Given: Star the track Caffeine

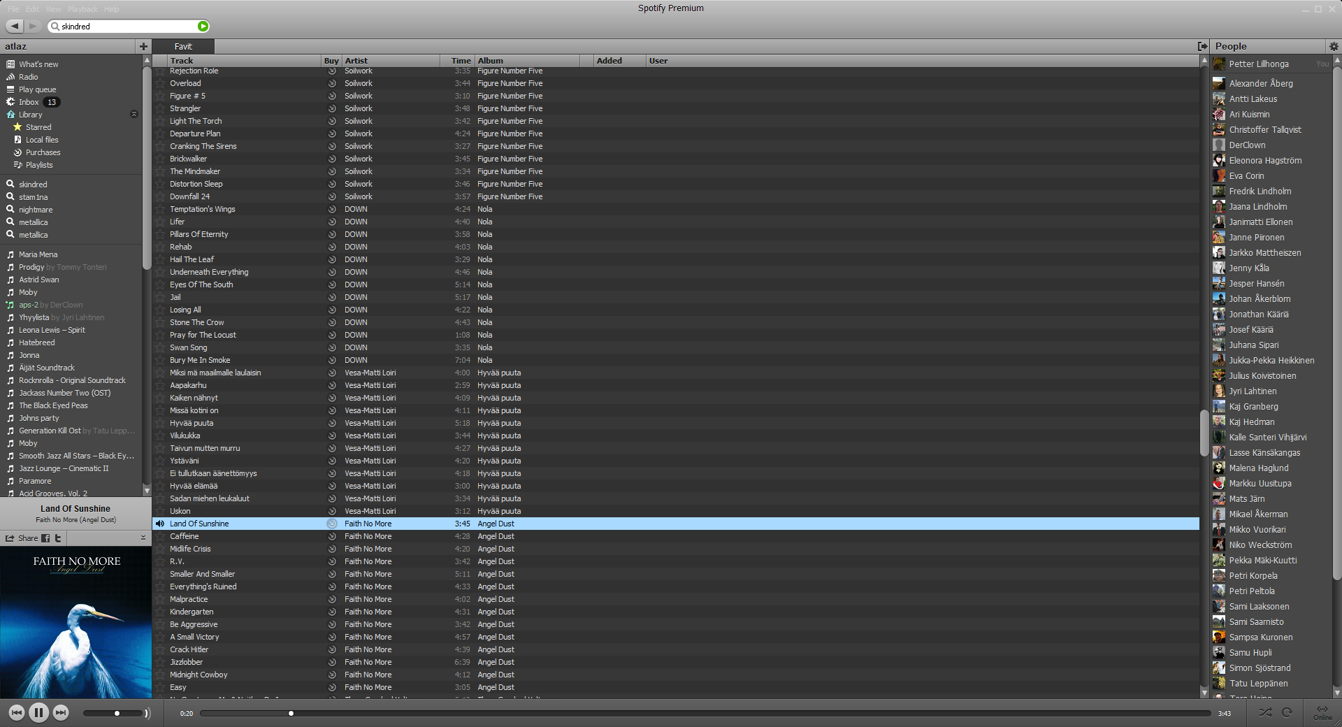Looking at the screenshot, I should [x=160, y=537].
